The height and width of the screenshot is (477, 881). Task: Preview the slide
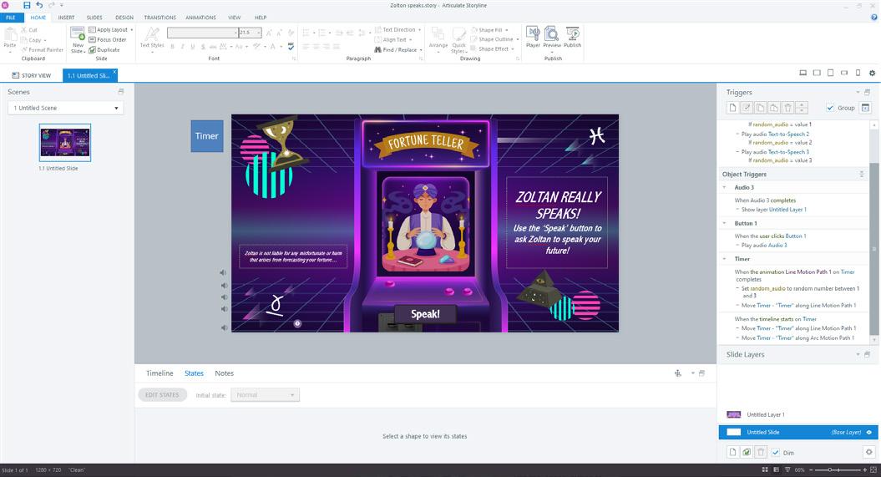coord(552,37)
